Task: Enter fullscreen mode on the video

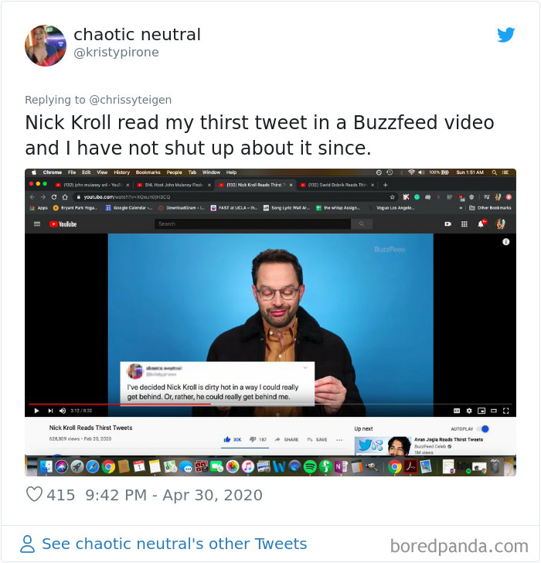Action: [x=506, y=411]
